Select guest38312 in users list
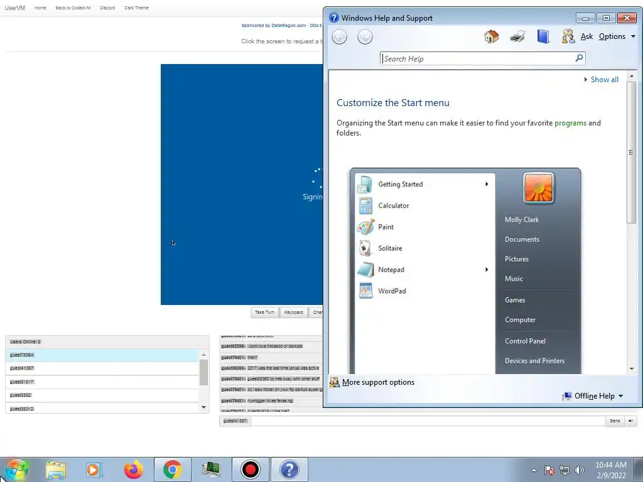The width and height of the screenshot is (643, 482). [102, 408]
